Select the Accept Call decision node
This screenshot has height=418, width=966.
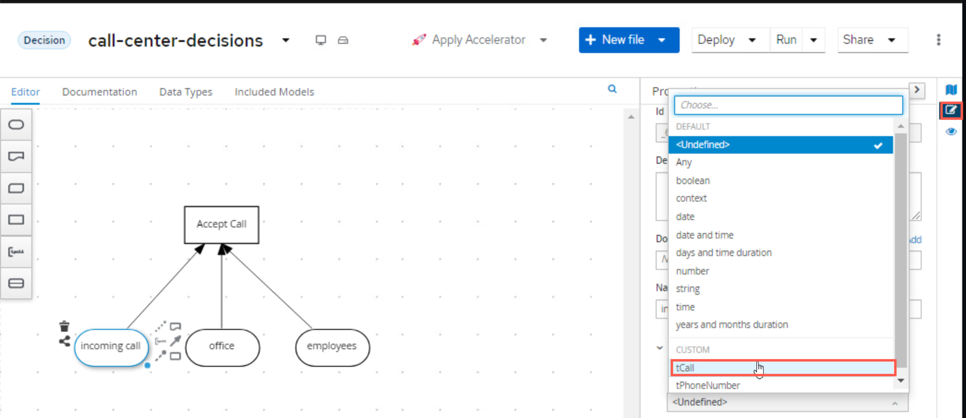pos(222,225)
